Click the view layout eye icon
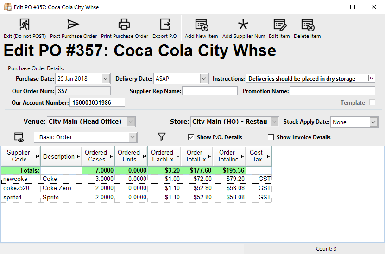Viewport: 385px width, 254px height. [x=19, y=137]
